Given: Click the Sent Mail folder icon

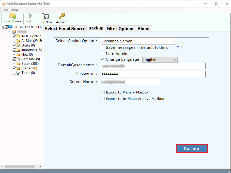Looking at the screenshot, I should tap(18, 59).
